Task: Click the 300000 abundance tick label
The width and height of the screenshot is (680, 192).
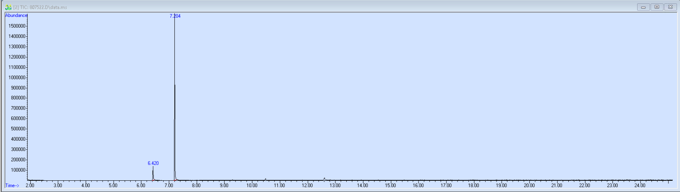Action: click(18, 150)
